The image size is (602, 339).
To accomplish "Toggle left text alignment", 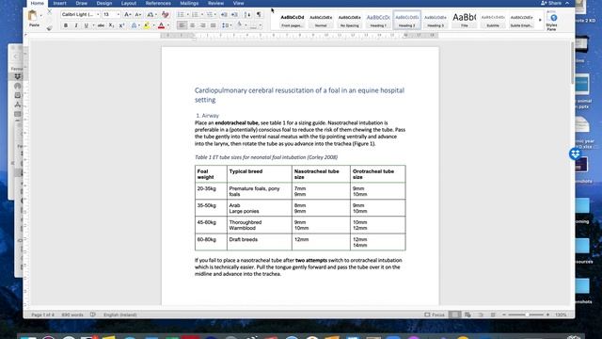I will (x=182, y=25).
